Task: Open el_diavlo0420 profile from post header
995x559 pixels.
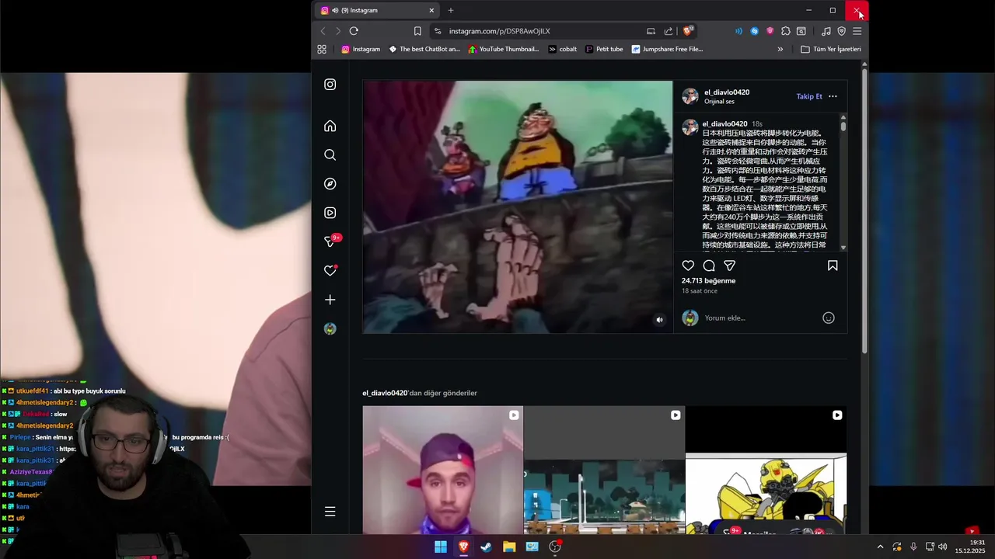Action: [727, 92]
